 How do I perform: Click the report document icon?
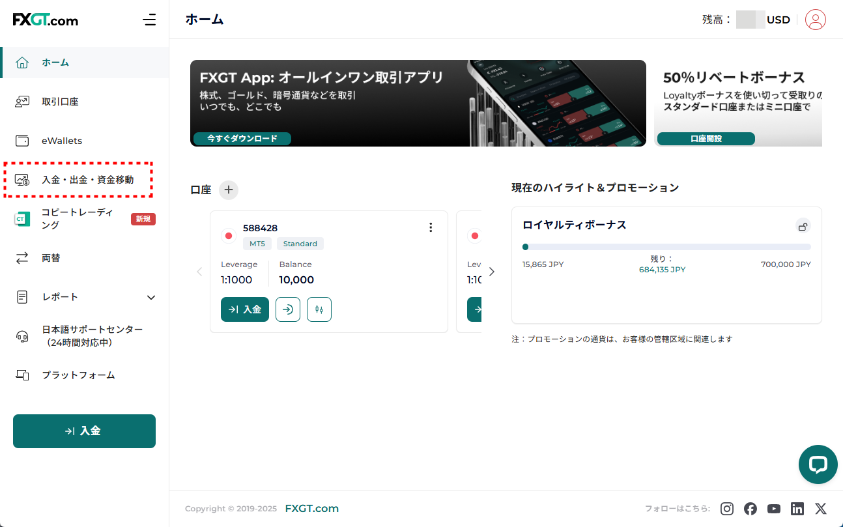22,297
